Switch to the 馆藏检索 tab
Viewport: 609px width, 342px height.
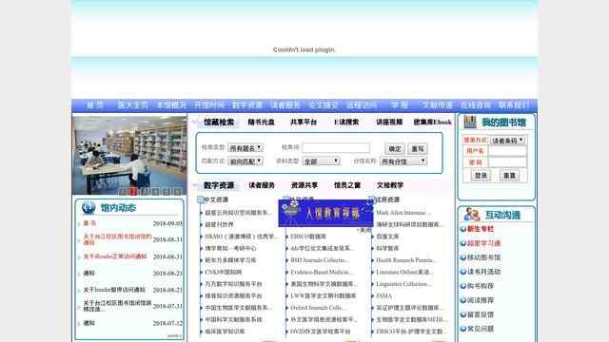coord(219,123)
